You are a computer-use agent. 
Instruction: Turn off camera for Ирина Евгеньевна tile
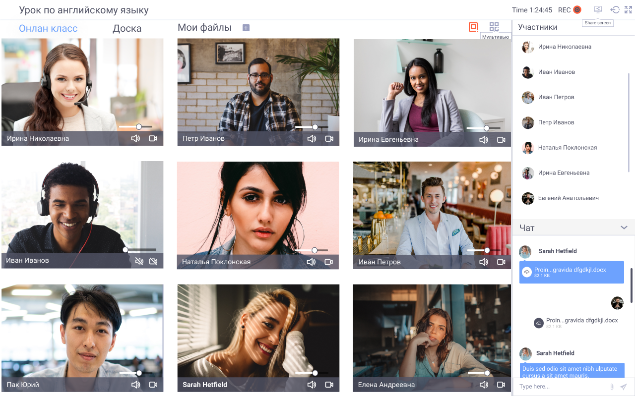pos(501,140)
